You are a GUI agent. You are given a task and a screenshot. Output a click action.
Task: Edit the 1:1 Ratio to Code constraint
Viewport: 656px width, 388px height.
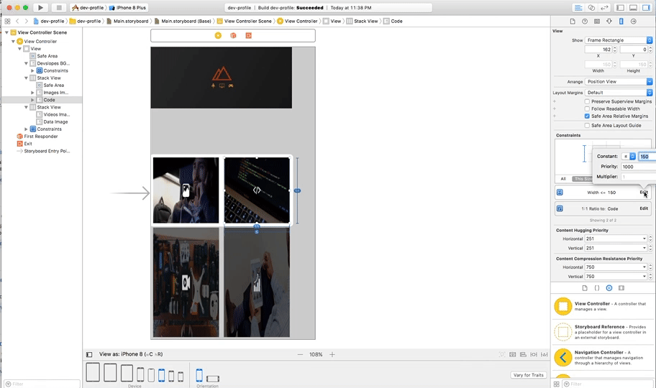(644, 208)
